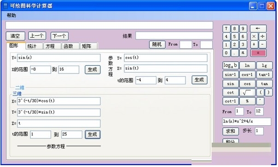Click the square root button
The height and width of the screenshot is (167, 278).
[247, 92]
